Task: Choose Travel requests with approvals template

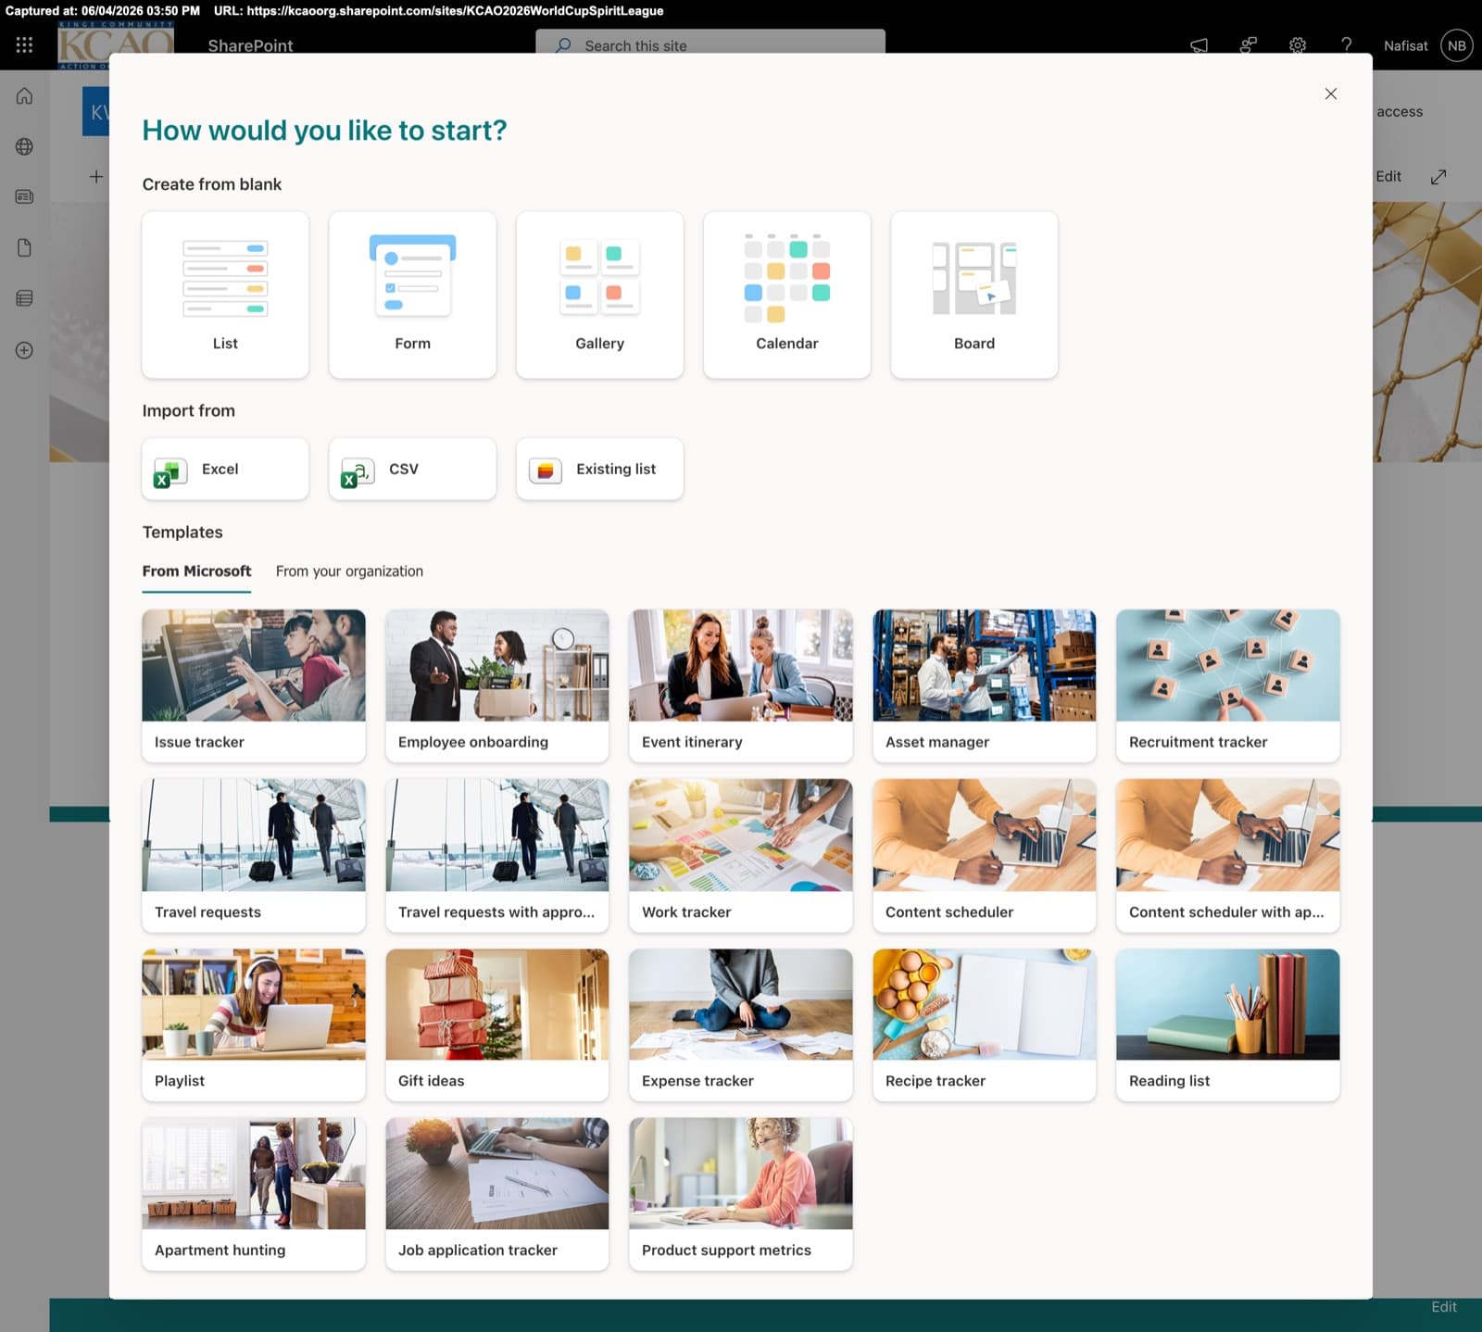Action: (496, 855)
